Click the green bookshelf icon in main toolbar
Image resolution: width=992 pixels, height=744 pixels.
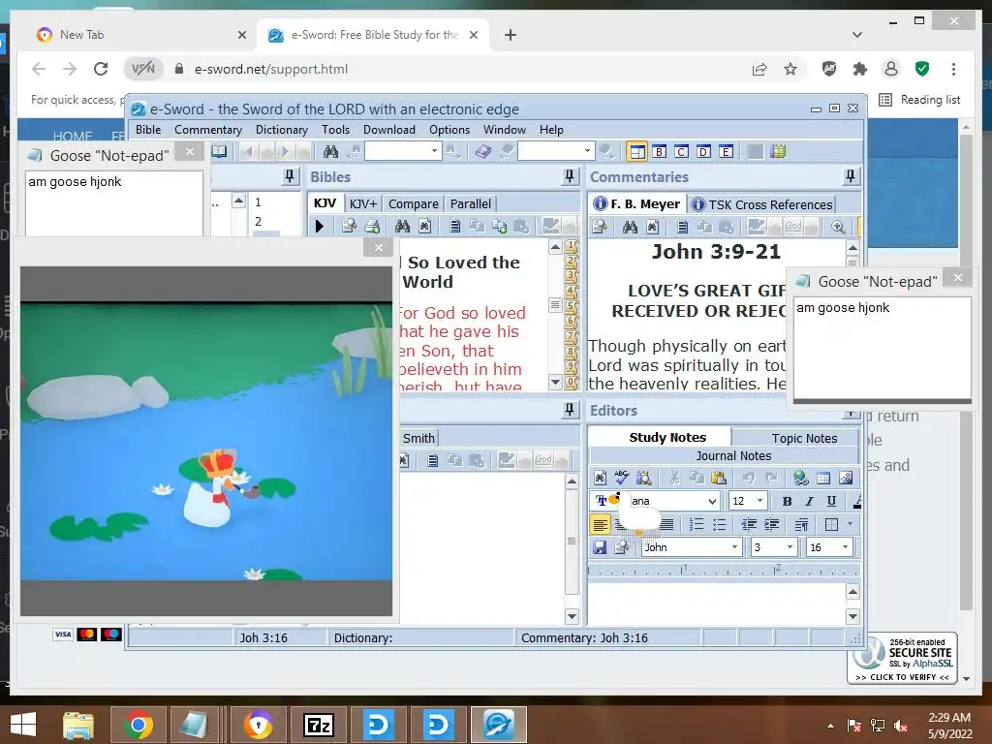coord(778,152)
